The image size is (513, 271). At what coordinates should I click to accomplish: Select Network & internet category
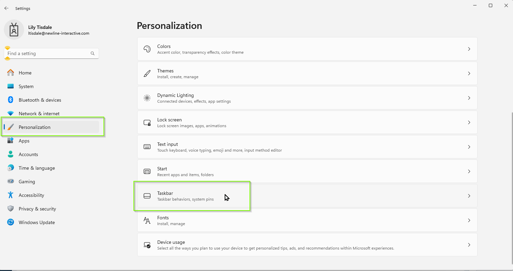coord(51,114)
